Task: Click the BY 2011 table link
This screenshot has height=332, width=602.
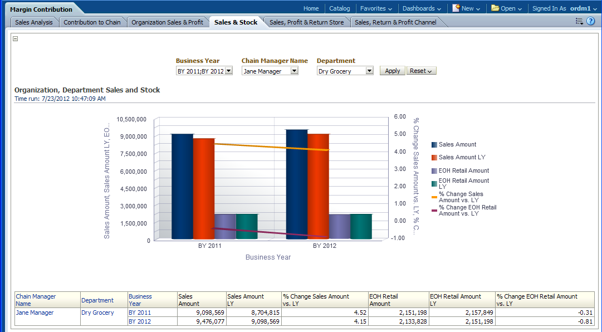Action: [x=140, y=313]
